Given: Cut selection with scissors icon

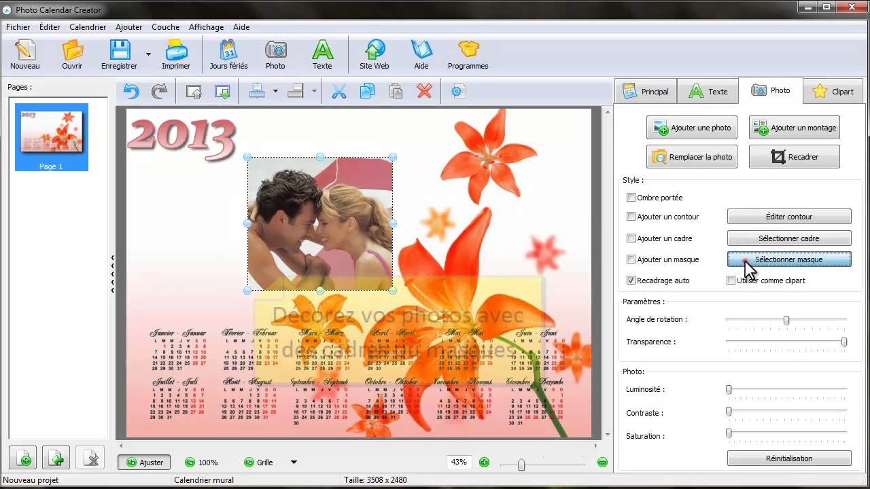Looking at the screenshot, I should coord(338,91).
